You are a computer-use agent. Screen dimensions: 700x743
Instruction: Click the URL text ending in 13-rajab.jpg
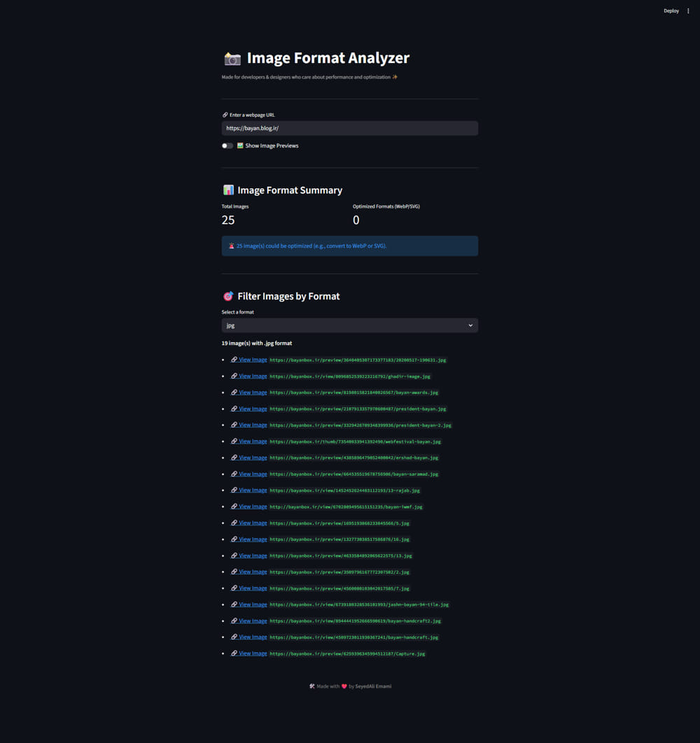345,490
